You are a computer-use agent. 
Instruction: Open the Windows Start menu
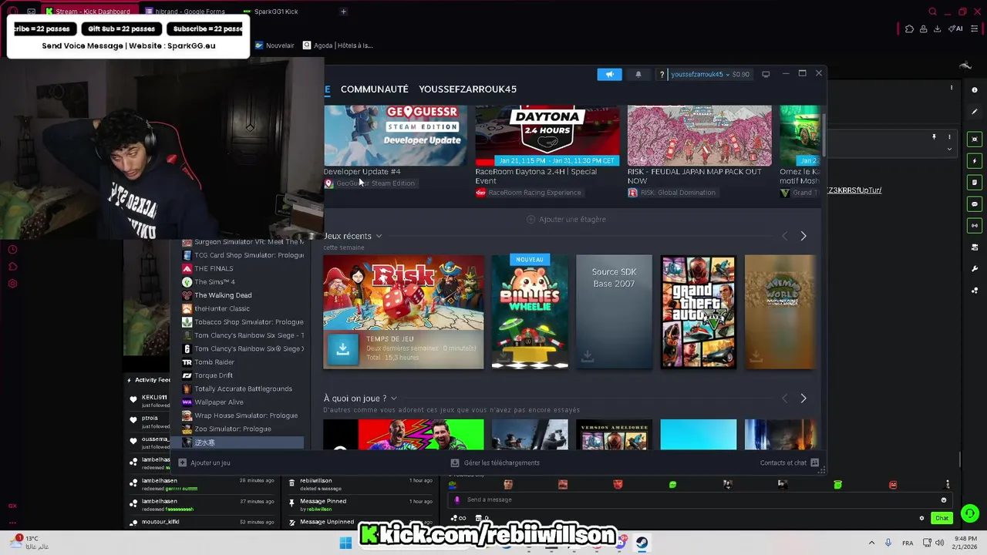(x=345, y=543)
